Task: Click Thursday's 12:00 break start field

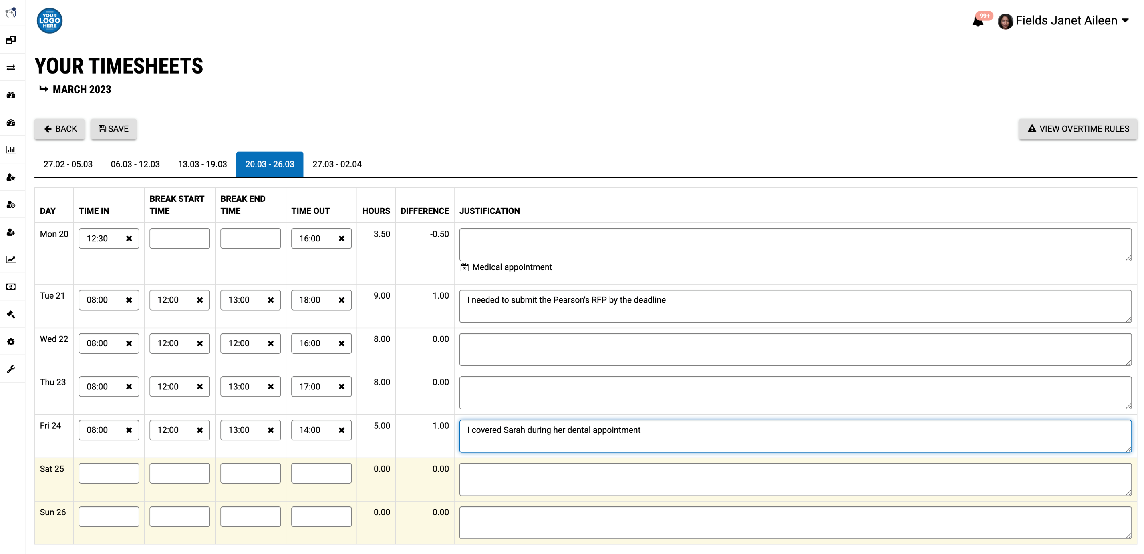Action: (x=180, y=387)
